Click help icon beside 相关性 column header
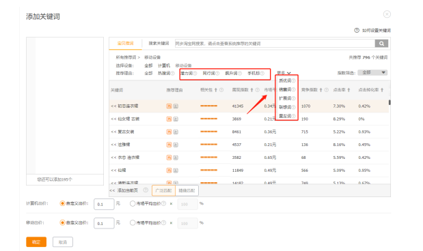Viewport: 423px width, 251px height. pyautogui.click(x=221, y=90)
